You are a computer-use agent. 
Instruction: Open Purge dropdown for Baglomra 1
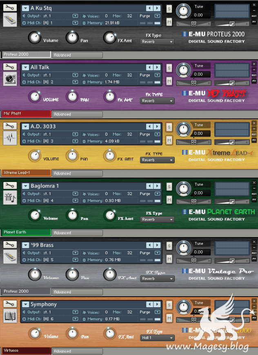click(x=157, y=193)
